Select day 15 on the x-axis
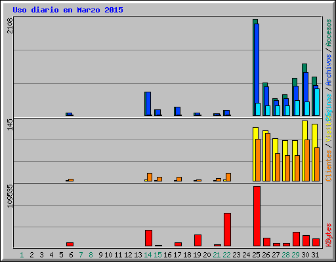Screen dimensions: 336x262 pos(157,255)
